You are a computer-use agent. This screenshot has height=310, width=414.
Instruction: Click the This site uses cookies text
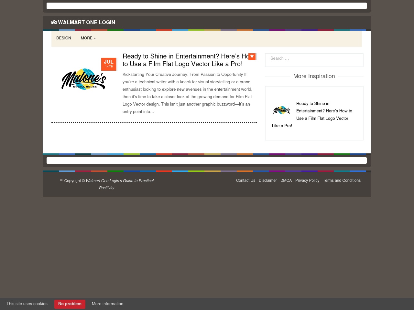[27, 304]
